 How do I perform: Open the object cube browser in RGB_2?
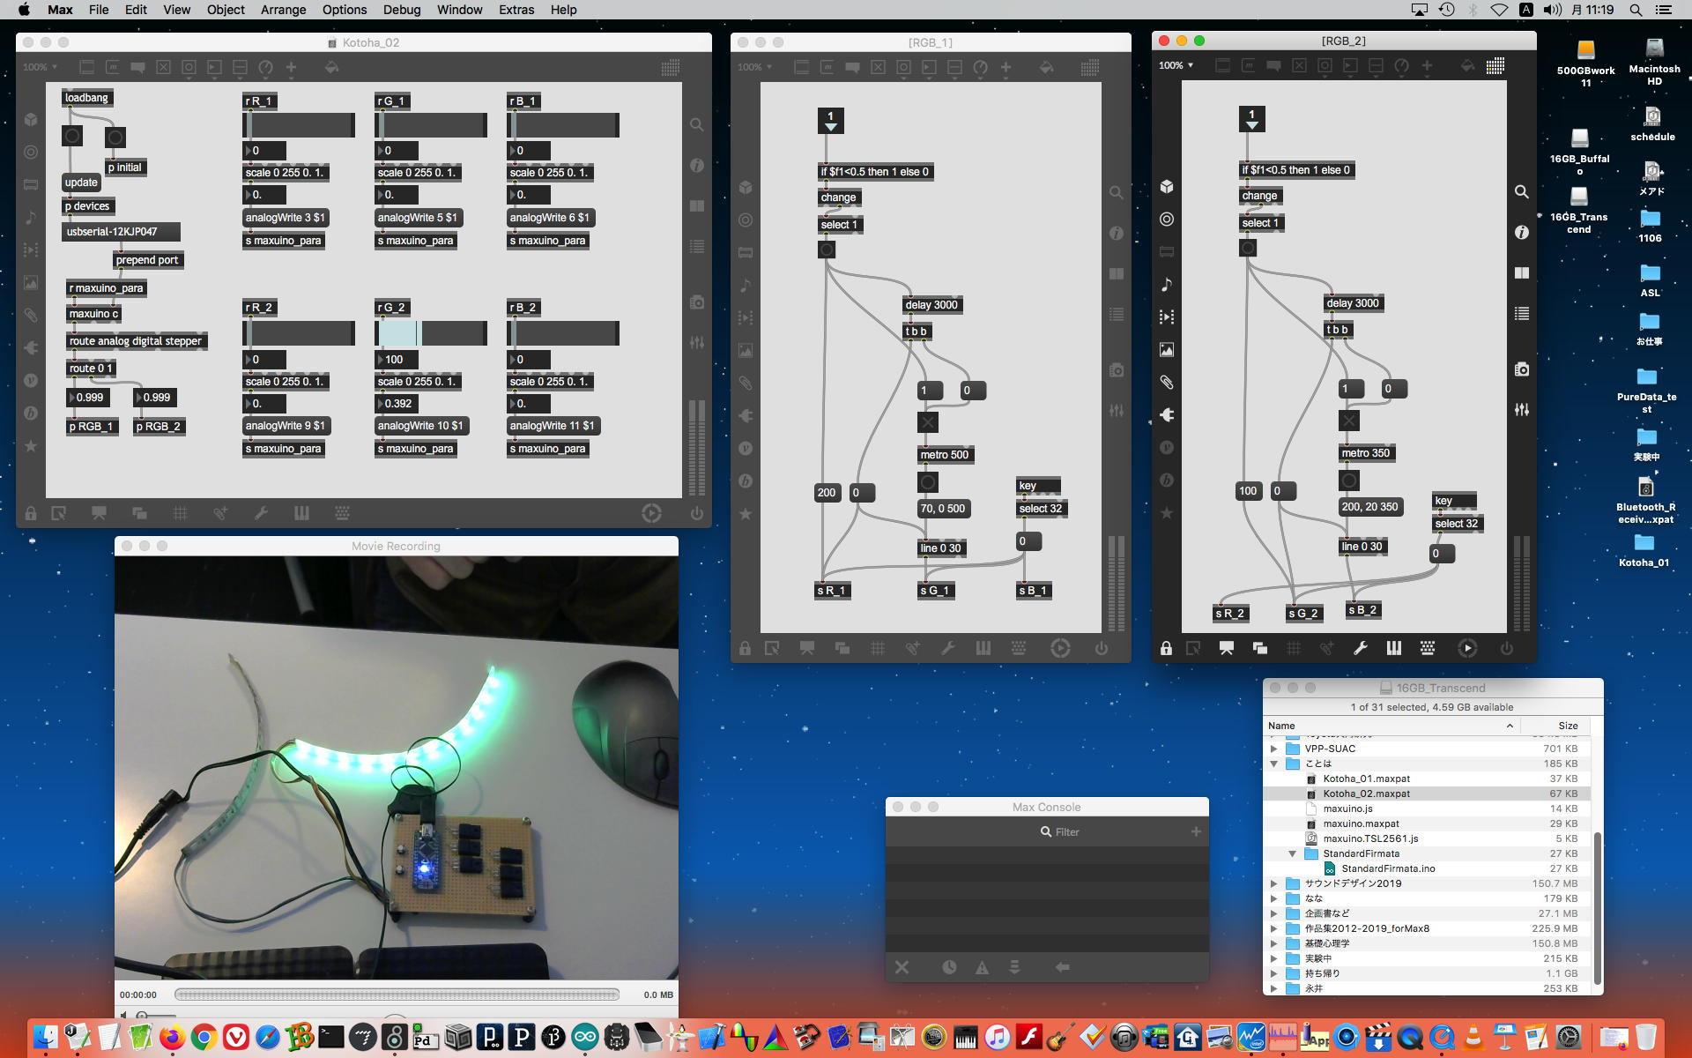pos(1167,187)
